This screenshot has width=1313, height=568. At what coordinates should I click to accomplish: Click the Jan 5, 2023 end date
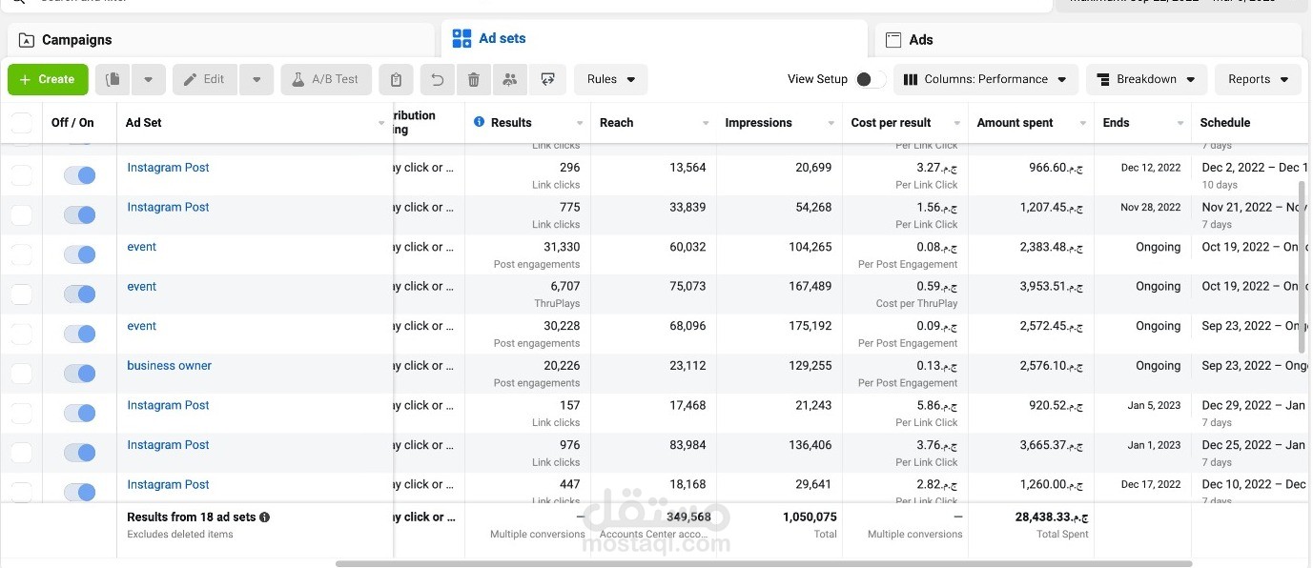click(1154, 405)
